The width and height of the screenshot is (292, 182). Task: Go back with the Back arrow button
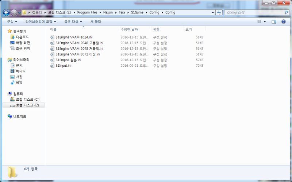(6, 12)
